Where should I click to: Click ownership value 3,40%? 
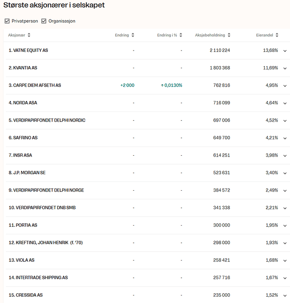coord(272,173)
